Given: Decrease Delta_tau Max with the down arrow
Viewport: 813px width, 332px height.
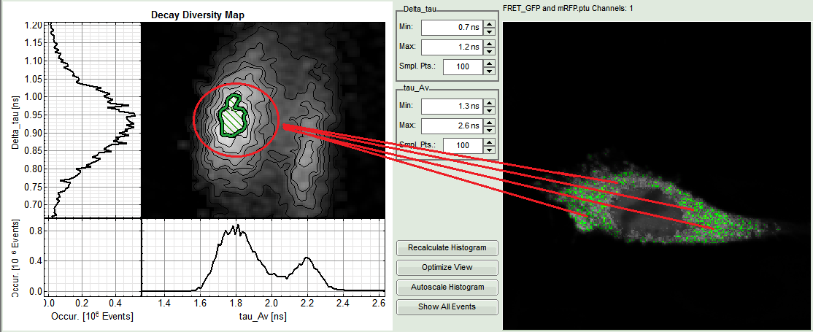Looking at the screenshot, I should [x=489, y=50].
